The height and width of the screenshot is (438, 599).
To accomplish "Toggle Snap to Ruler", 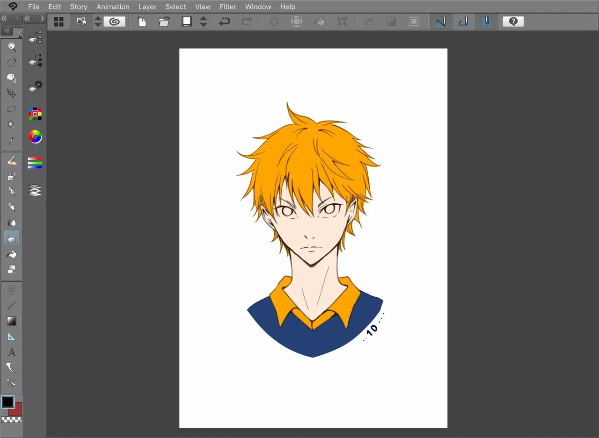I will pos(440,22).
